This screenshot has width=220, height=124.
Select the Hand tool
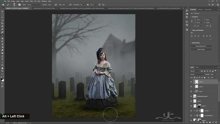click(x=2, y=68)
